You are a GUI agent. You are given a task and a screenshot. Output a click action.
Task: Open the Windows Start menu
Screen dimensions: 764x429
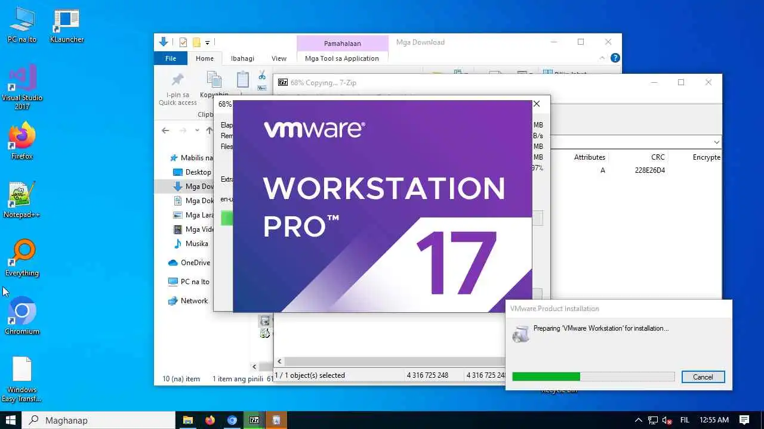[11, 420]
